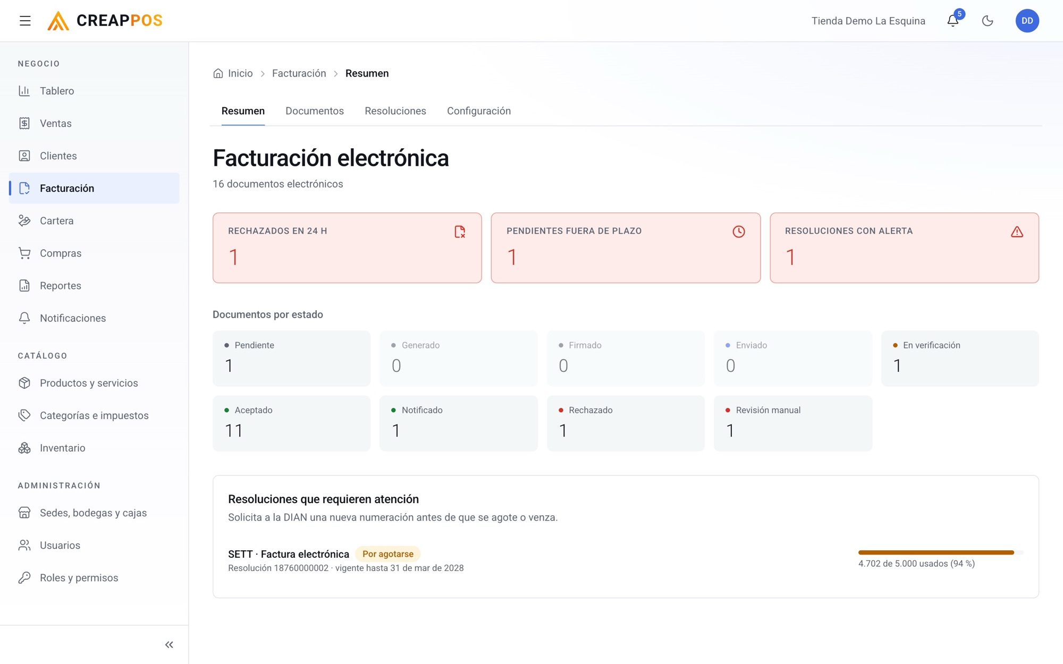Click the Revisión manual status tile

[x=792, y=423]
